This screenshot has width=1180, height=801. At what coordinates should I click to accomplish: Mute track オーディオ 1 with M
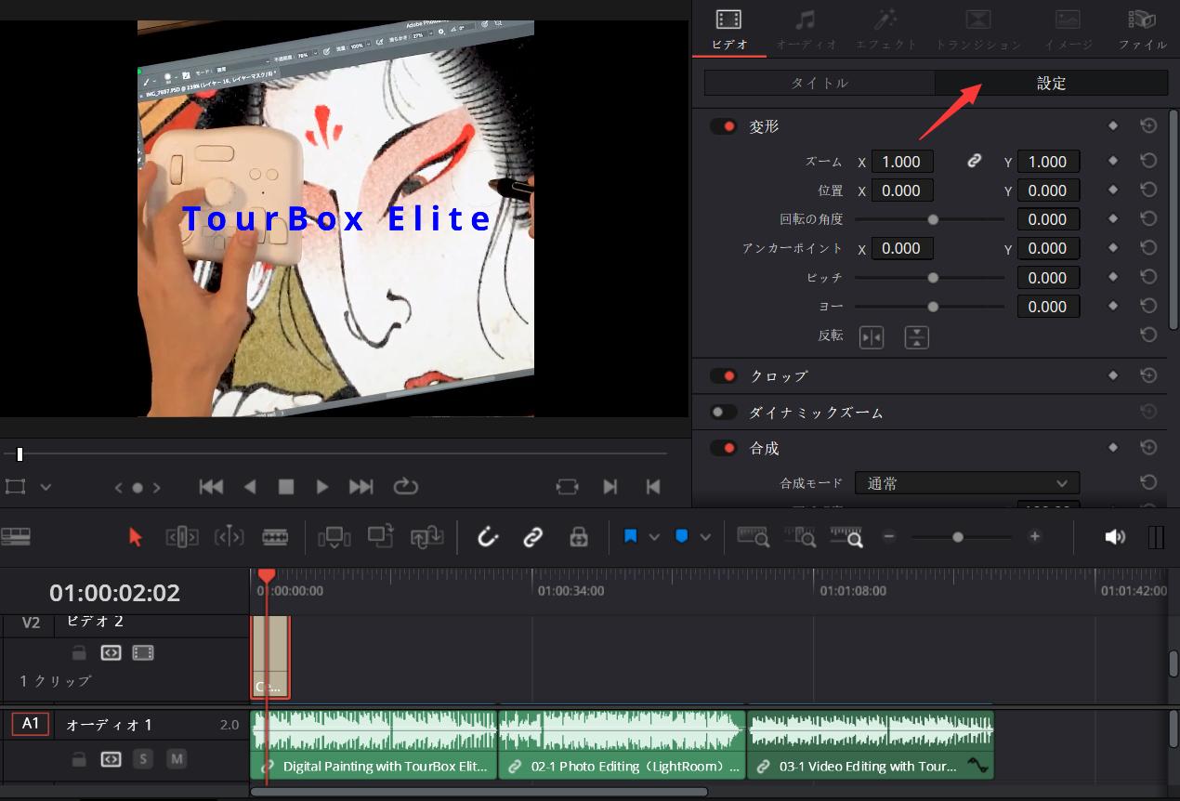pyautogui.click(x=177, y=759)
